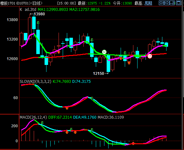Click the MACD(26,12,4) indicator label

pyautogui.click(x=33, y=117)
